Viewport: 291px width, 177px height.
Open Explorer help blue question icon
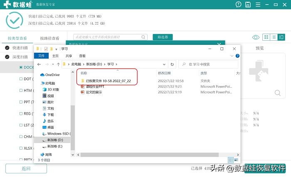(x=237, y=56)
